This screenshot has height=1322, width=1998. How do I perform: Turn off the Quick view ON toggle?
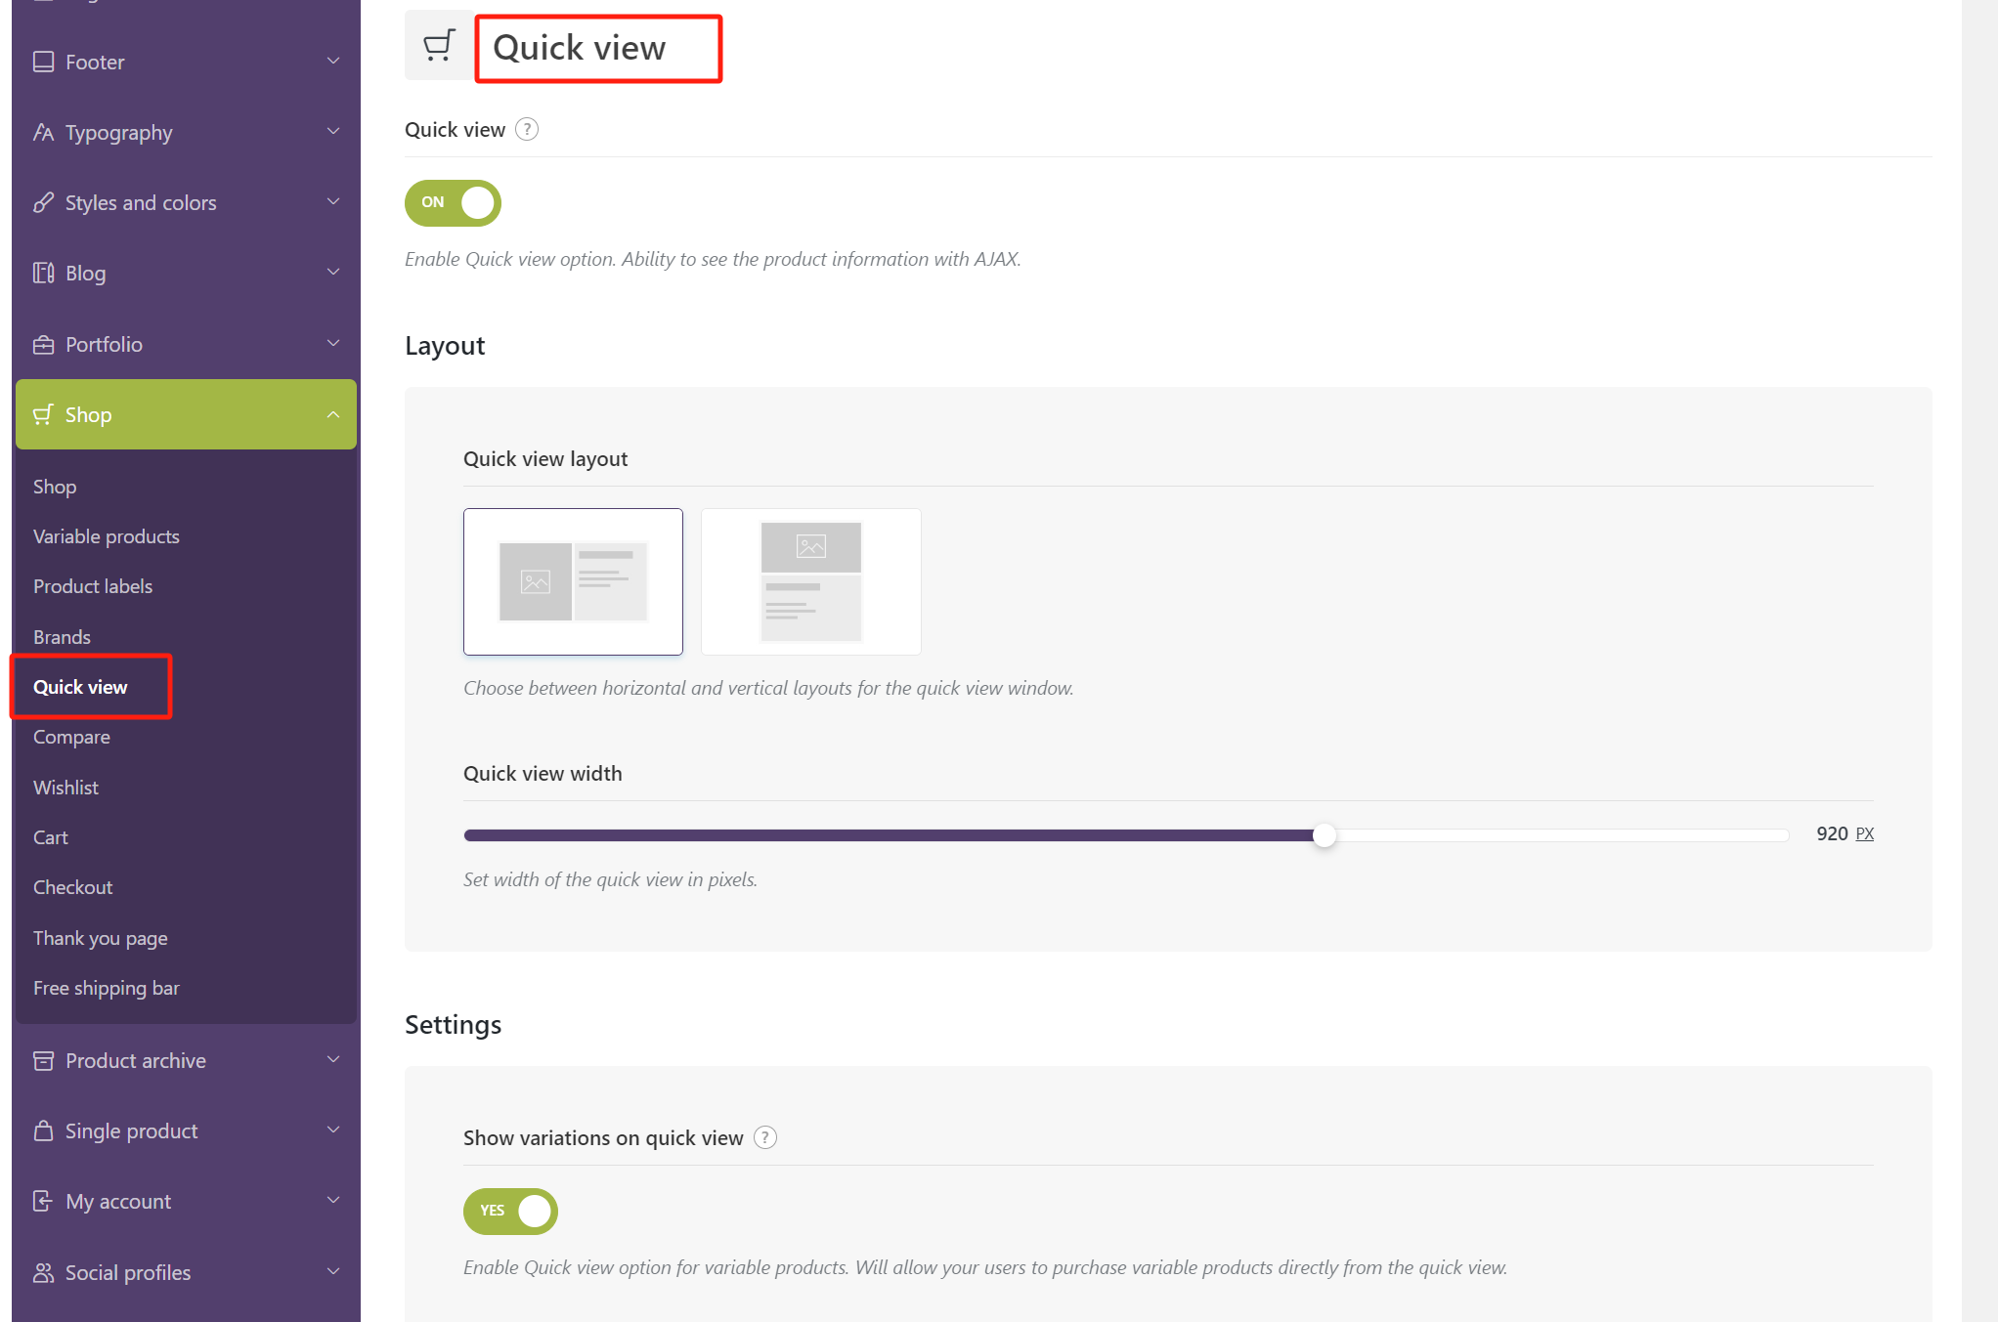[453, 203]
